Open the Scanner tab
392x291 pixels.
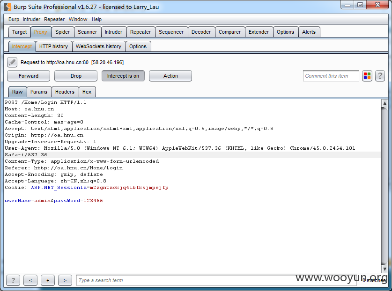(x=87, y=32)
